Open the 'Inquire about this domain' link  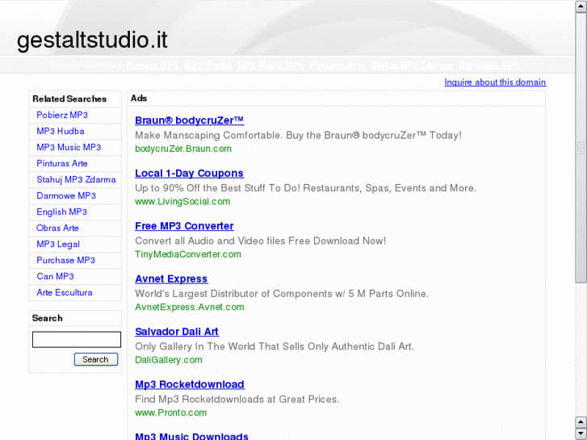[495, 82]
